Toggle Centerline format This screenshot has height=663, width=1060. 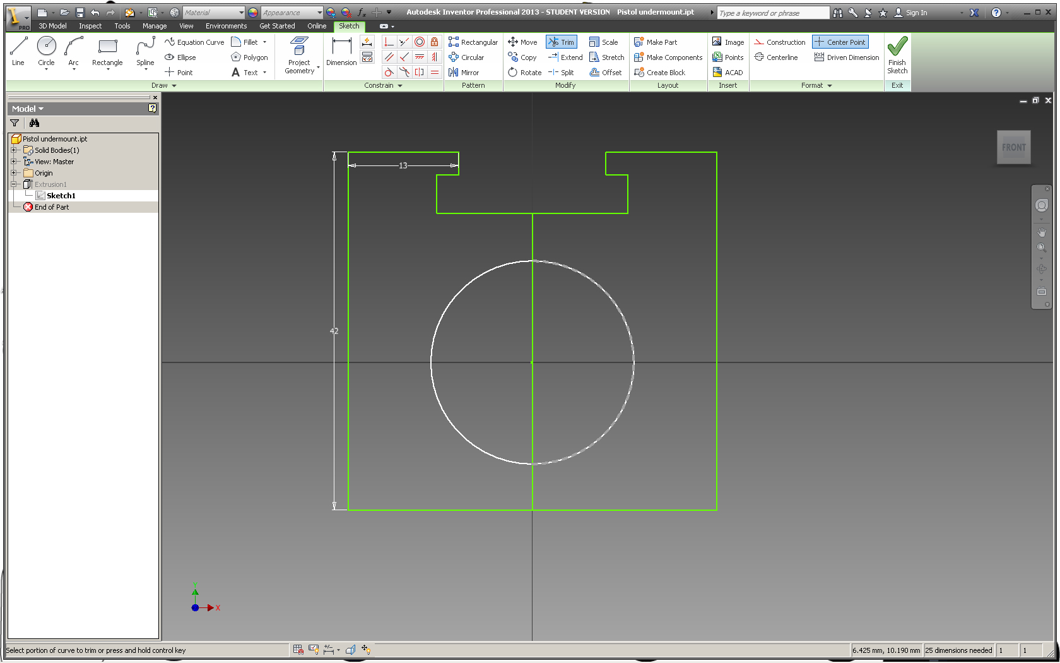pyautogui.click(x=776, y=57)
